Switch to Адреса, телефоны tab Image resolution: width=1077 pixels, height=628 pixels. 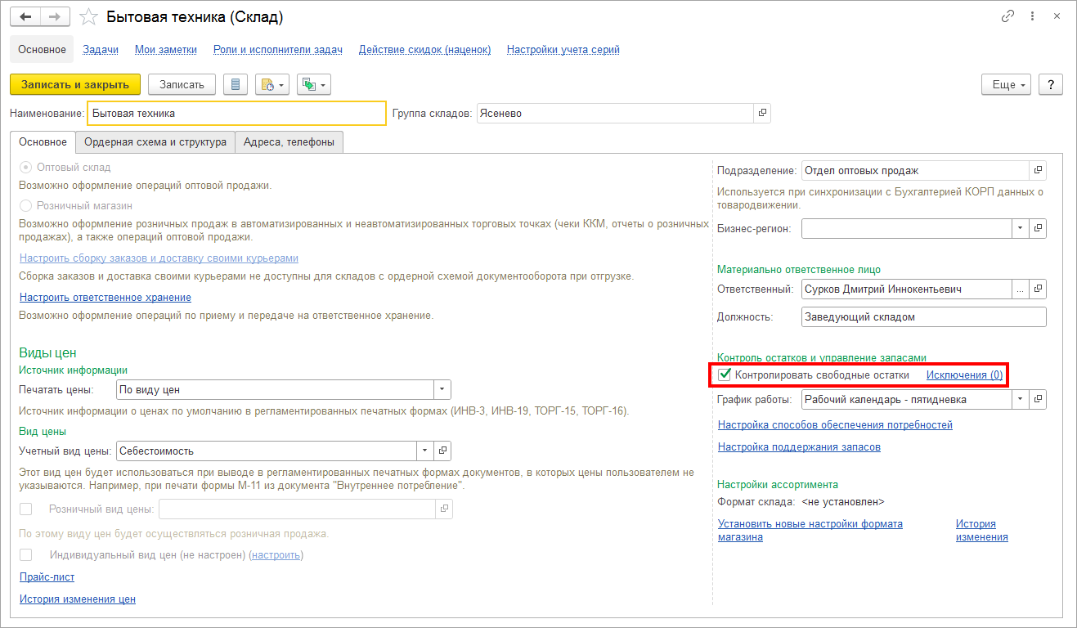coord(289,141)
